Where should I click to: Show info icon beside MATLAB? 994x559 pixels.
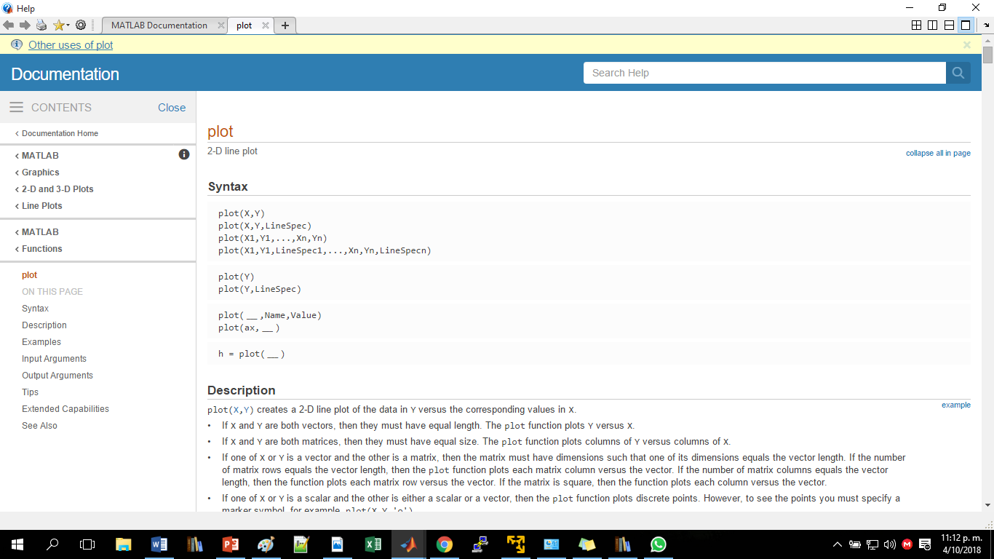(x=184, y=154)
